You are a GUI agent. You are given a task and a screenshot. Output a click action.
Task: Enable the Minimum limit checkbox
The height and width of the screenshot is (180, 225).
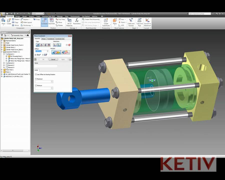(x=36, y=85)
